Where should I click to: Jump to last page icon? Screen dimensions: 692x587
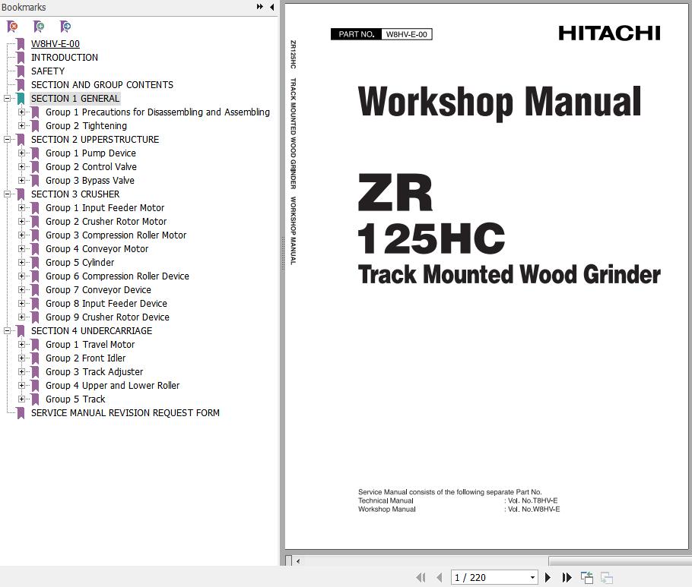[x=567, y=577]
